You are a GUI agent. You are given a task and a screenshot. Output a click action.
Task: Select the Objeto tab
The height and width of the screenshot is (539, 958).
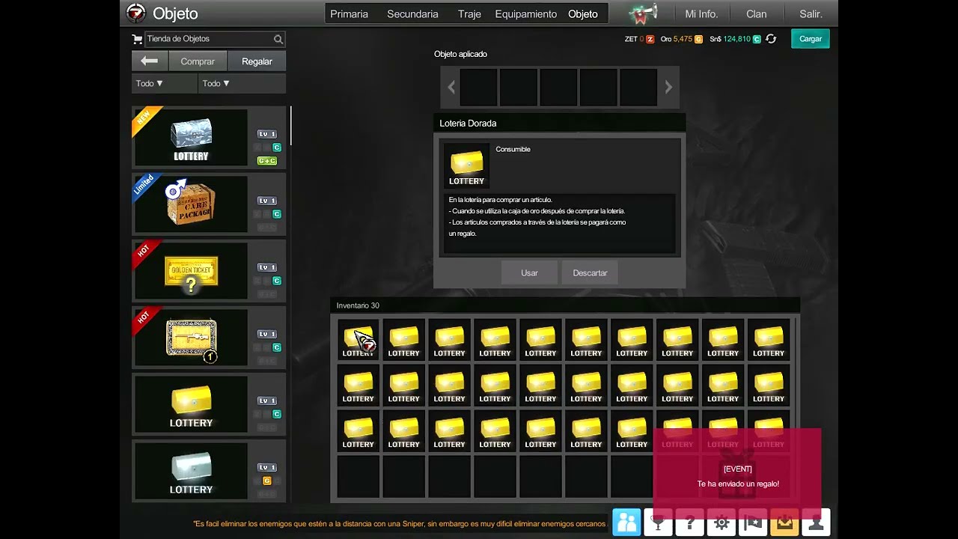582,13
